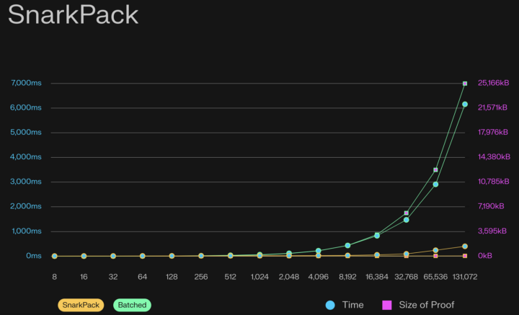Image resolution: width=519 pixels, height=315 pixels.
Task: Click the 32,768 x-axis label
Action: point(406,277)
